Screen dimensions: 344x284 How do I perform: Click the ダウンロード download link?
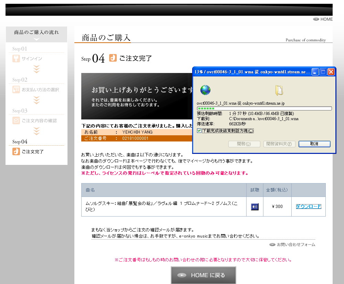tap(309, 206)
